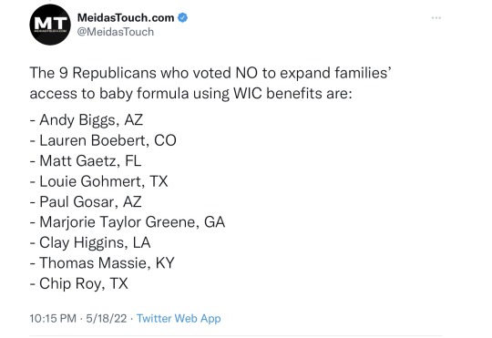Open the @MeidasTouch handle link

pyautogui.click(x=116, y=32)
